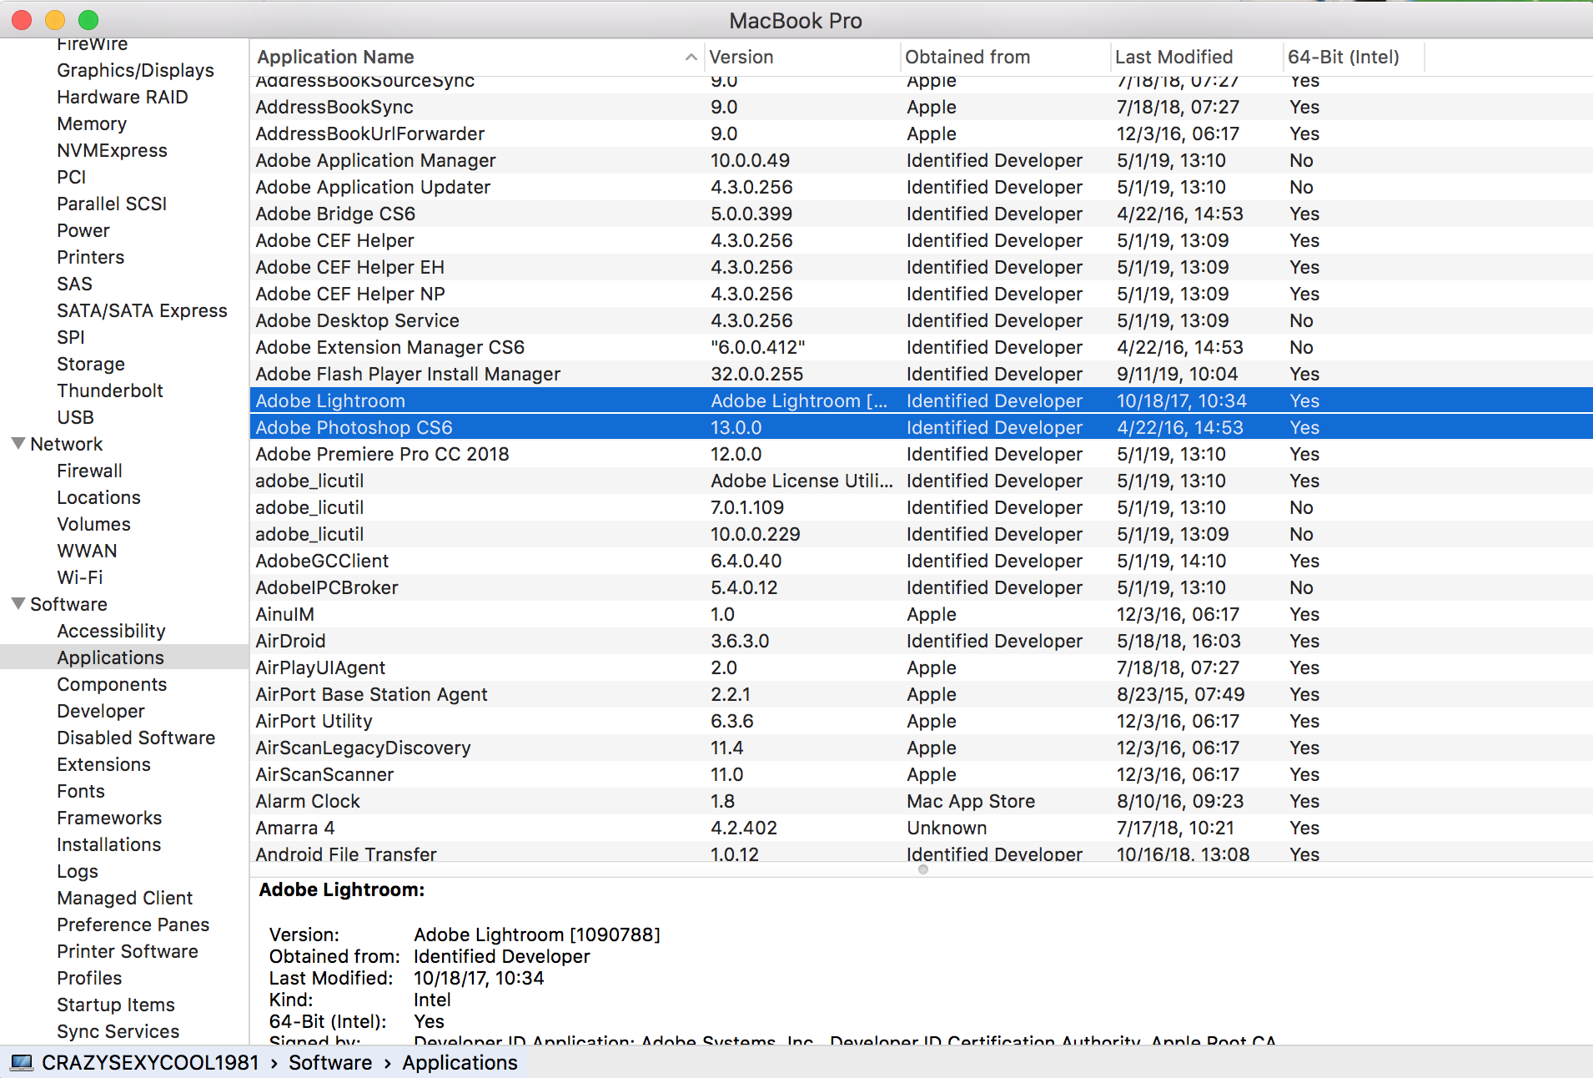Open Parallel SCSI section
This screenshot has width=1593, height=1078.
[112, 204]
